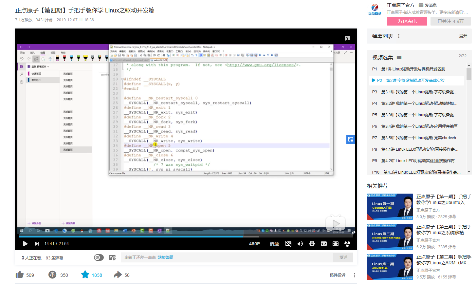Toggle the favorite star for this video
476x284 pixels.
tap(85, 275)
